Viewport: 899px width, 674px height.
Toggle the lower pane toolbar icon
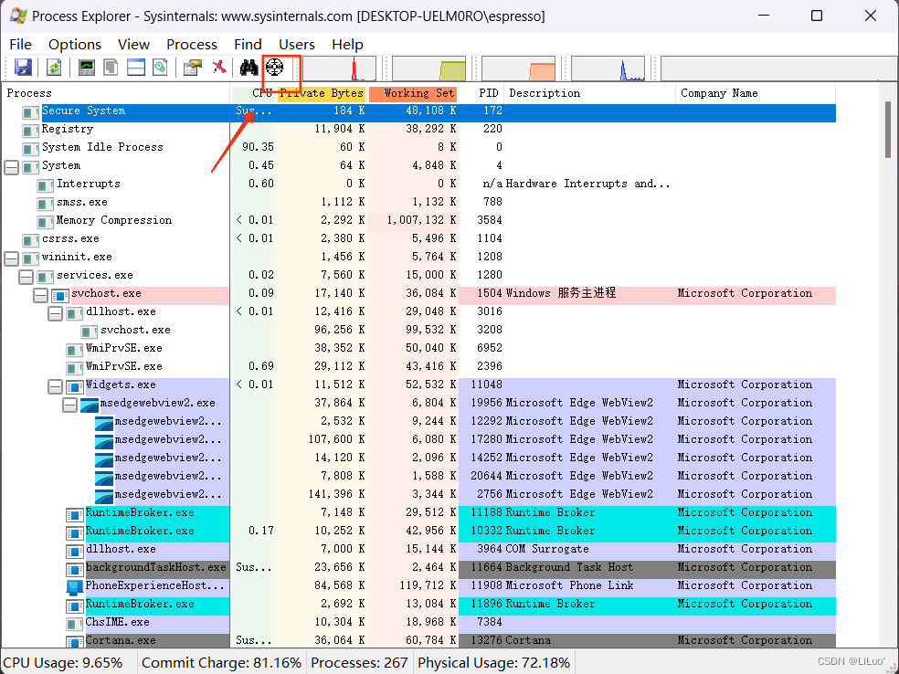(x=136, y=68)
